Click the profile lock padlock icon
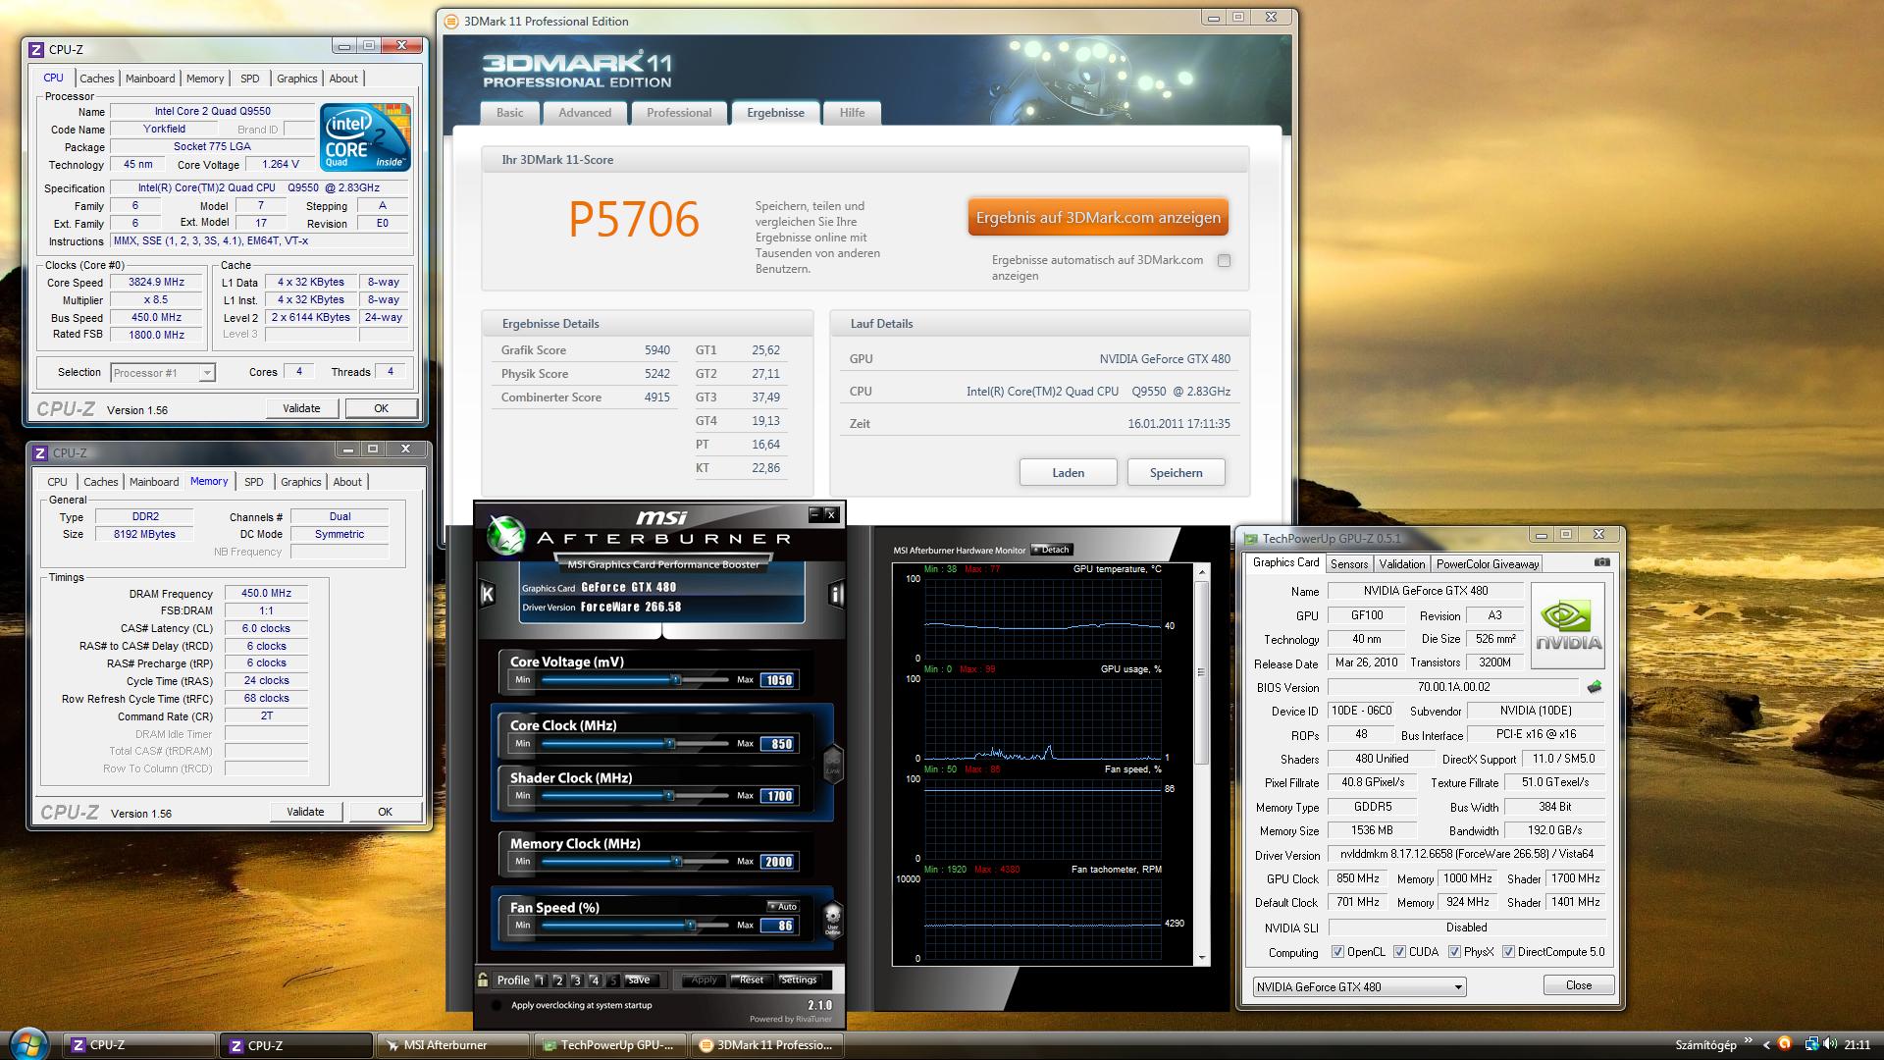This screenshot has height=1060, width=1884. point(483,980)
